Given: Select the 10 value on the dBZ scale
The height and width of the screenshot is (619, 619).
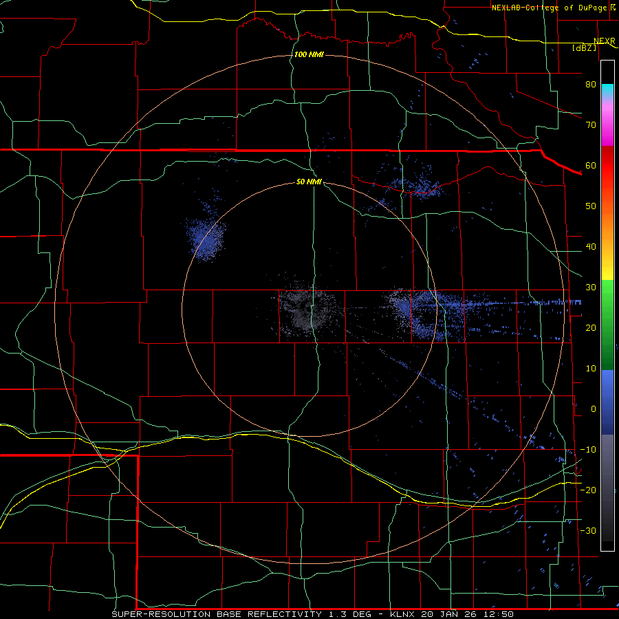Looking at the screenshot, I should [591, 369].
